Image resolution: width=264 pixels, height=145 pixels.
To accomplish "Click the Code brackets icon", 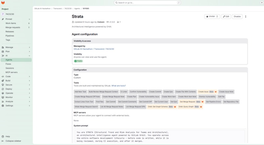I will click(x=3, y=76).
